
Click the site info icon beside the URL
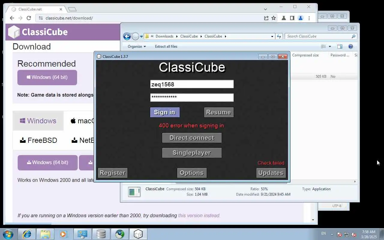[x=41, y=18]
